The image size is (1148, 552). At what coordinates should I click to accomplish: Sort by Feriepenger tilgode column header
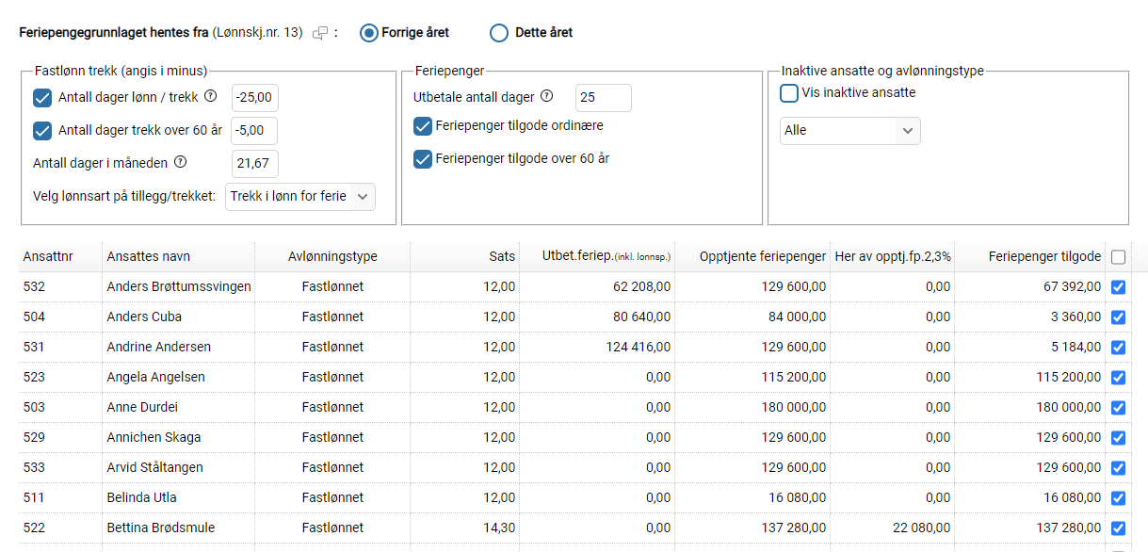point(1029,256)
